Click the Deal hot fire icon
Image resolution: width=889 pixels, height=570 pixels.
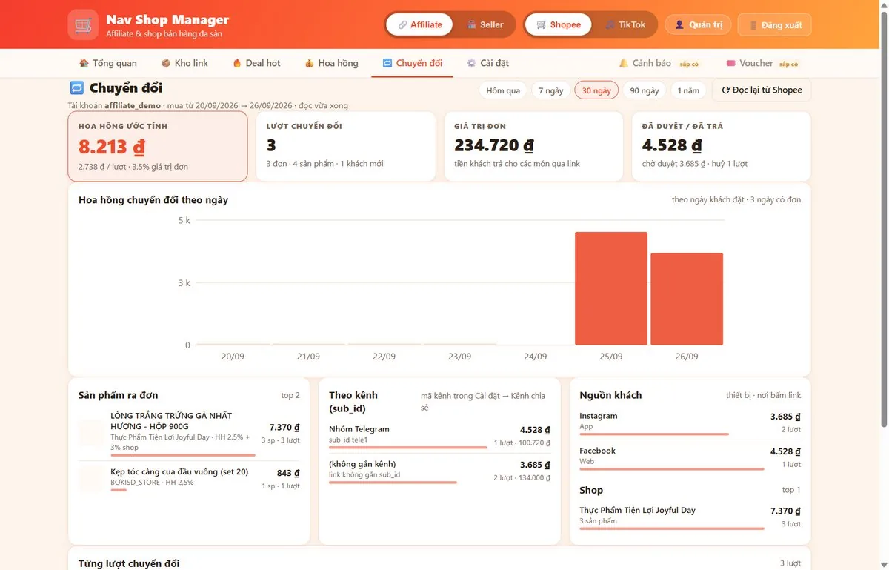pyautogui.click(x=237, y=63)
